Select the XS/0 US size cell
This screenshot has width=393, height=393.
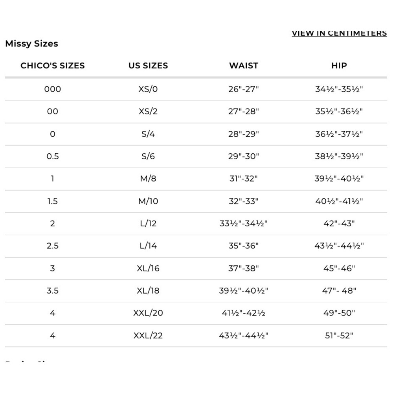(x=148, y=89)
